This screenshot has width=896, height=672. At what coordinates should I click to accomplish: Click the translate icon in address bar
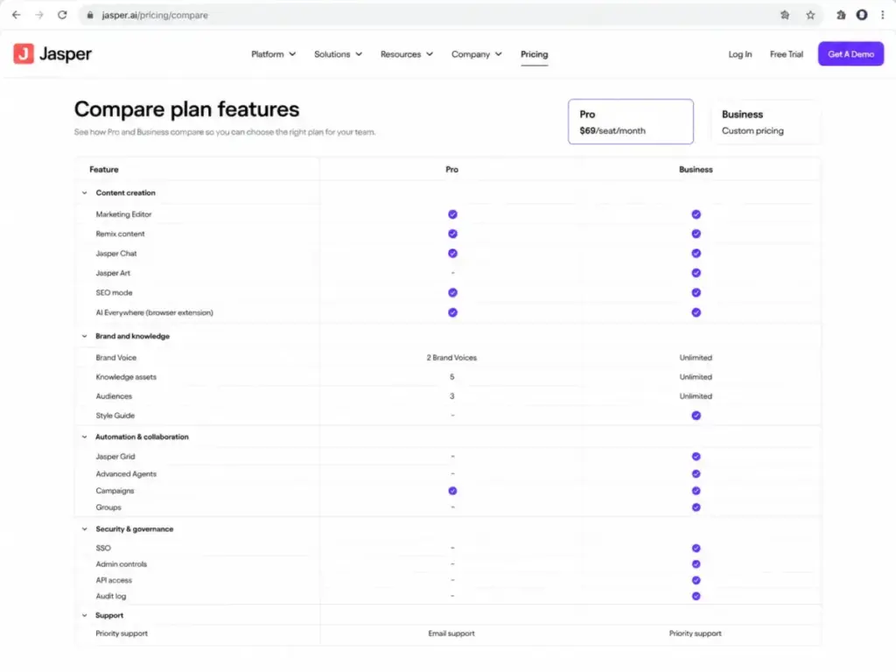(785, 16)
